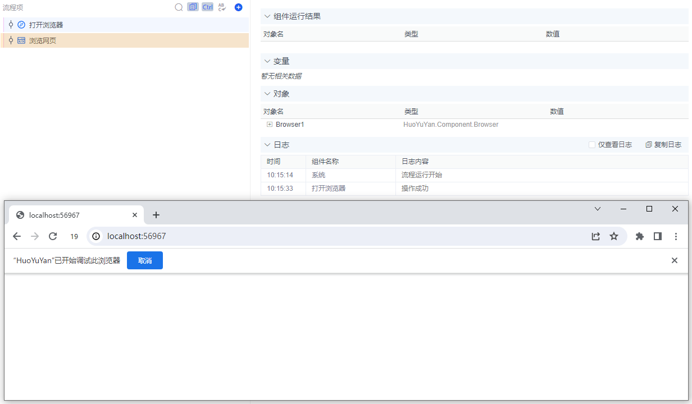The height and width of the screenshot is (404, 692).
Task: Toggle the breakpoint circle on 浏览网页
Action: pos(11,40)
